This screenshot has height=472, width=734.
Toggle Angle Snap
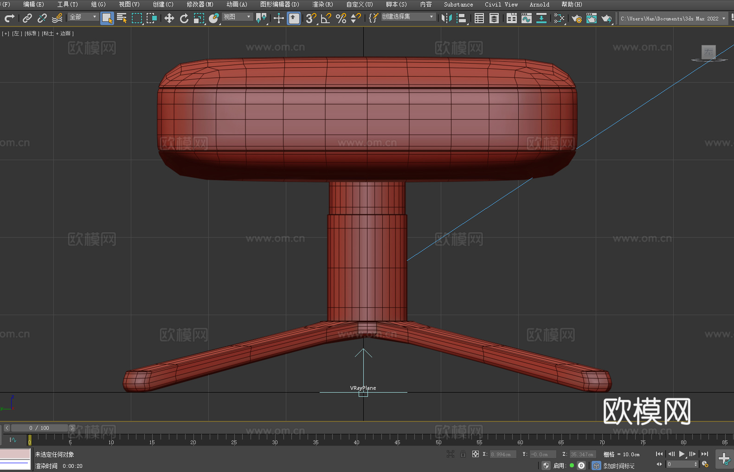tap(326, 18)
